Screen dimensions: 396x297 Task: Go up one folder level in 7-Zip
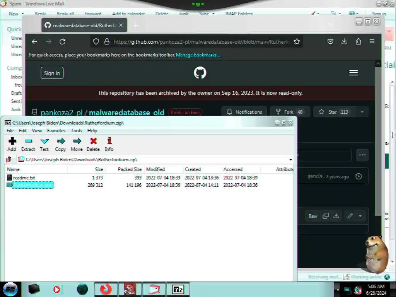click(x=9, y=159)
